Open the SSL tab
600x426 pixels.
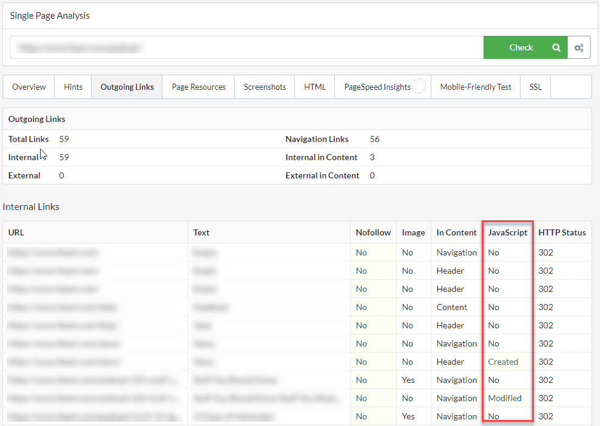coord(535,87)
